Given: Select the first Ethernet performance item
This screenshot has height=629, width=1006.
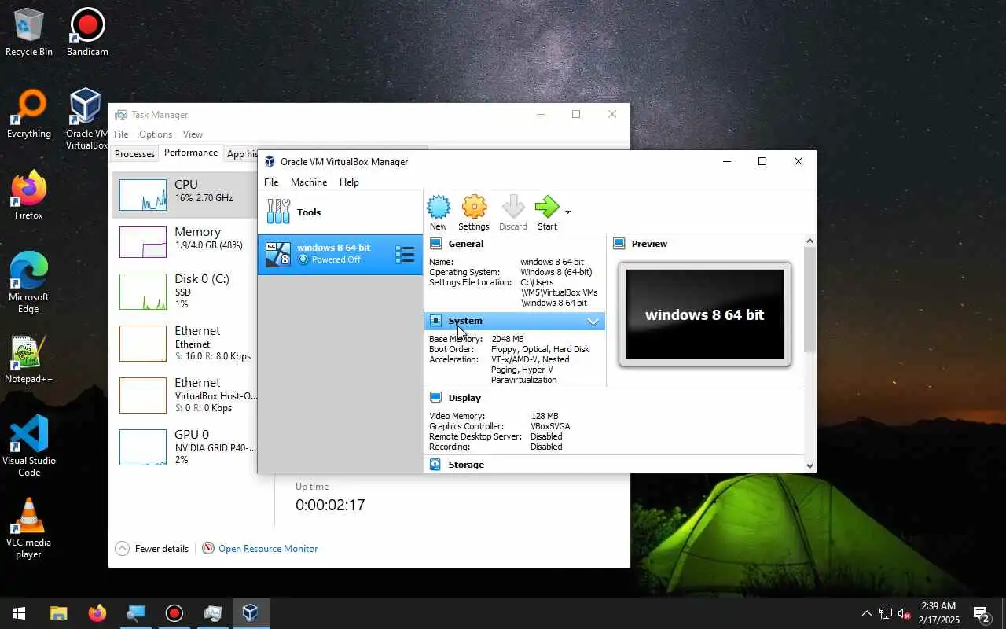Looking at the screenshot, I should [185, 343].
